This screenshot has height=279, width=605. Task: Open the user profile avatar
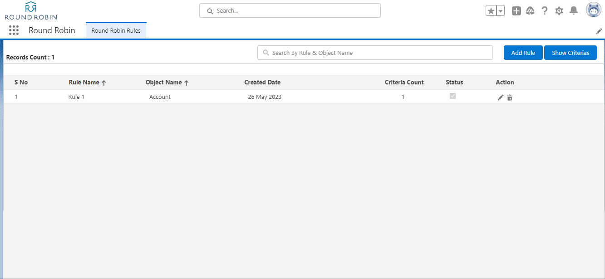click(593, 10)
